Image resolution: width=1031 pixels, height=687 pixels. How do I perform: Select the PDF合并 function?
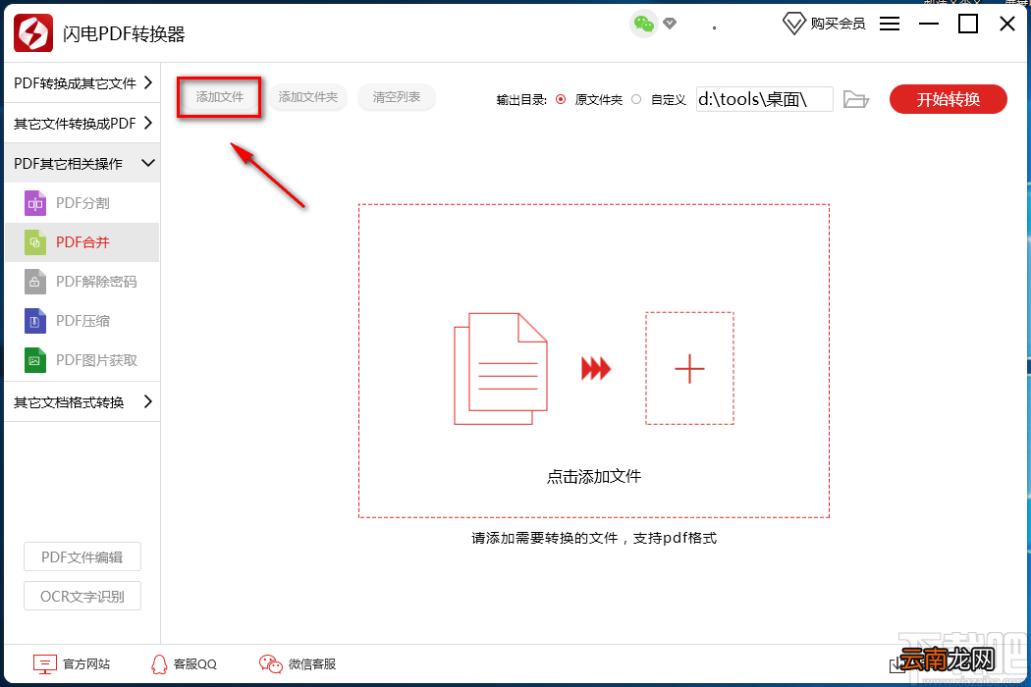(x=82, y=242)
